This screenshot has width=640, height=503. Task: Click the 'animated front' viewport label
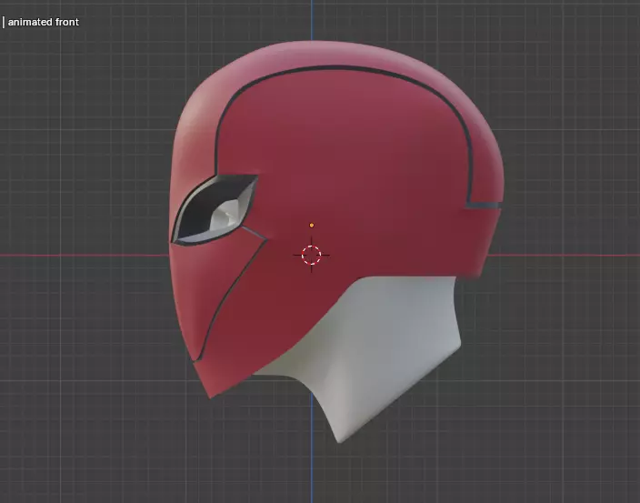tap(44, 22)
